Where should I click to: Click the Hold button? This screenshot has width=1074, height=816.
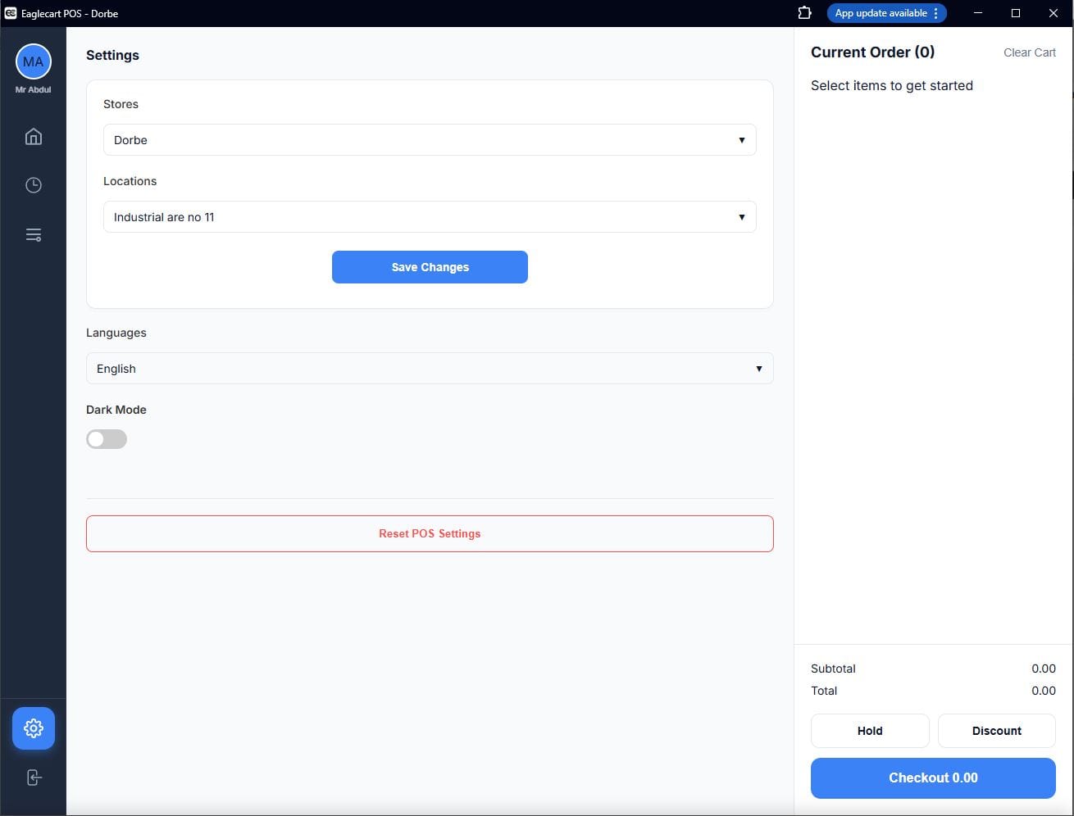tap(870, 731)
